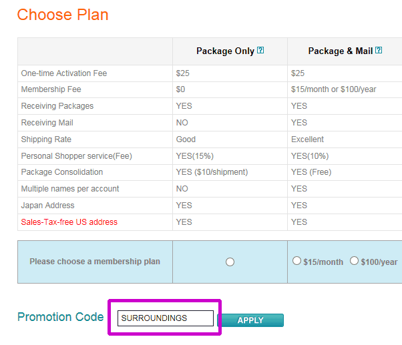Open help icon beside Package Only

[260, 50]
